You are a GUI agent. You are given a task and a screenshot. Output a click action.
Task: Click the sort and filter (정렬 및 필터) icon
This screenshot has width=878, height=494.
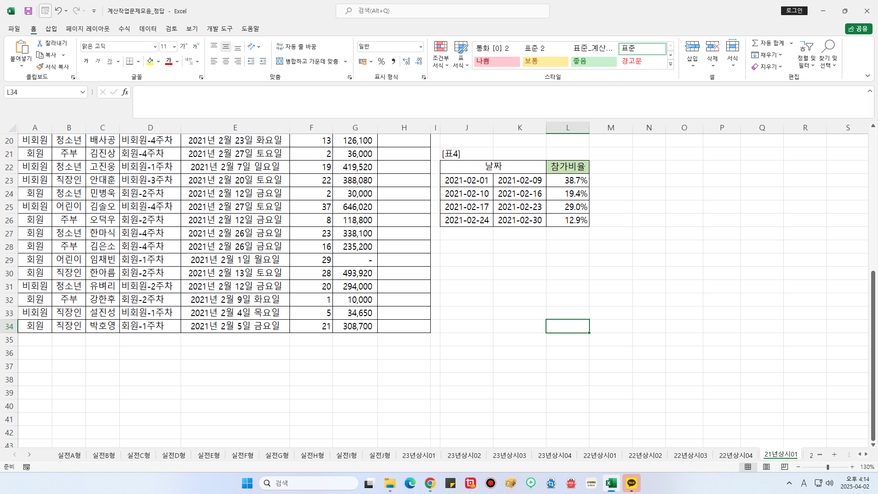click(806, 47)
